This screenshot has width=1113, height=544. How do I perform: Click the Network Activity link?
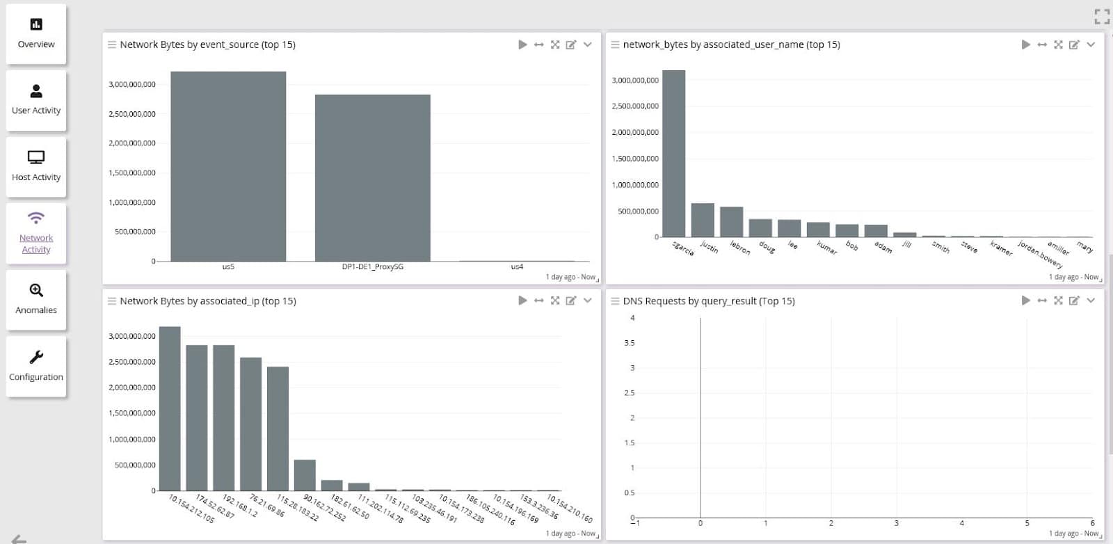pos(36,243)
